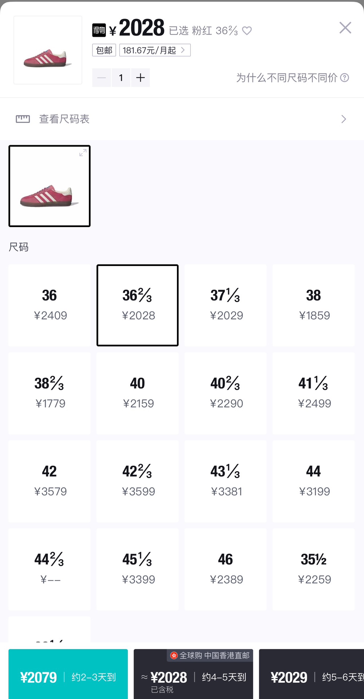Open the monthly installment 181.67元 option
Screen dimensions: 364x699
155,50
